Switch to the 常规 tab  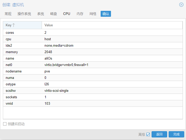click(x=8, y=14)
